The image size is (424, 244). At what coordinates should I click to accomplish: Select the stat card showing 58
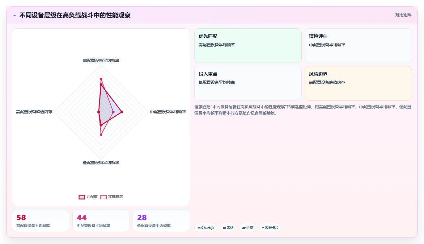point(40,221)
